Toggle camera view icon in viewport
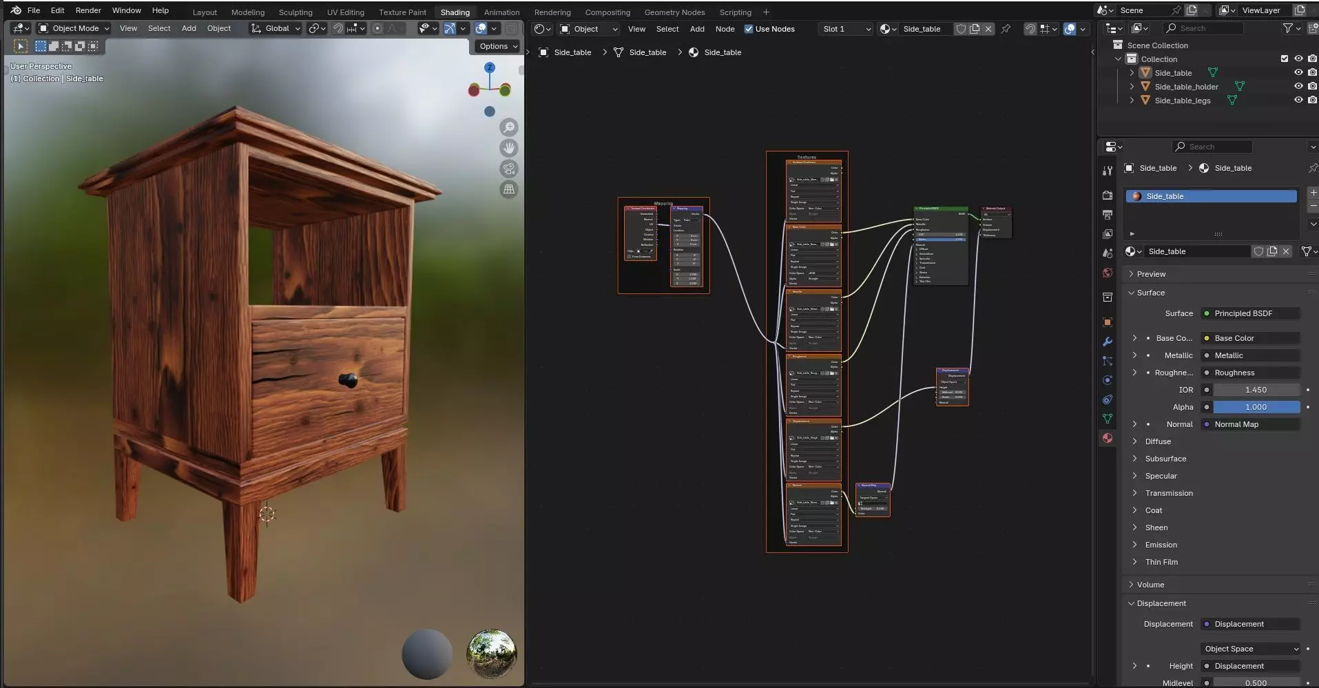Screen dimensions: 1319x688 [x=509, y=169]
